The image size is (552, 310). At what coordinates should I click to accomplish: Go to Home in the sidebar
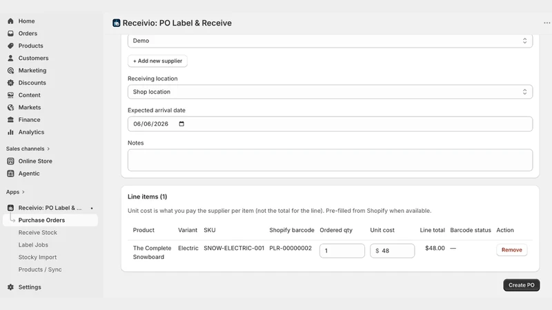[26, 21]
